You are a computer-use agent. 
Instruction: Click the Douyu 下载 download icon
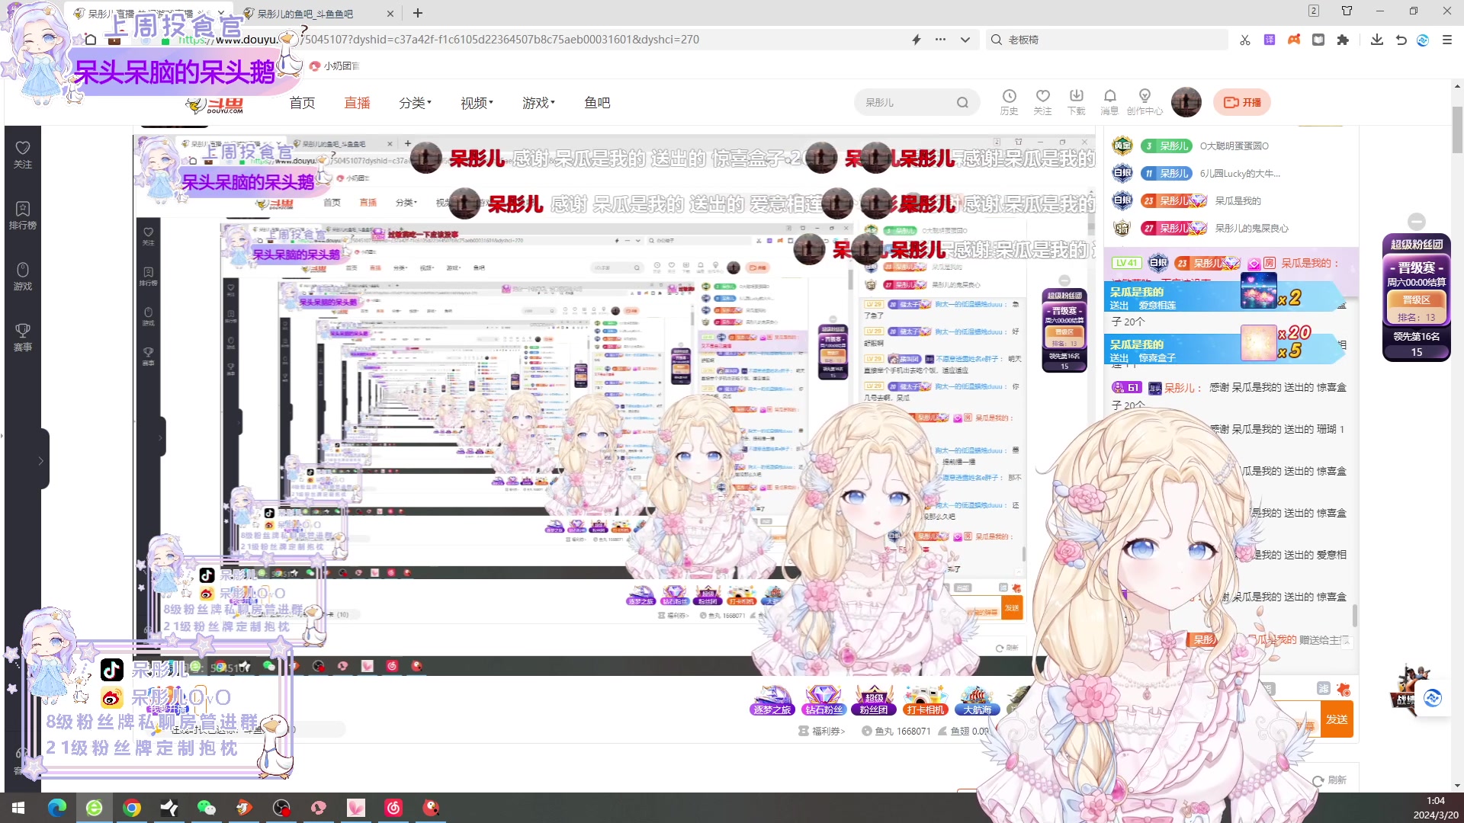pos(1076,101)
